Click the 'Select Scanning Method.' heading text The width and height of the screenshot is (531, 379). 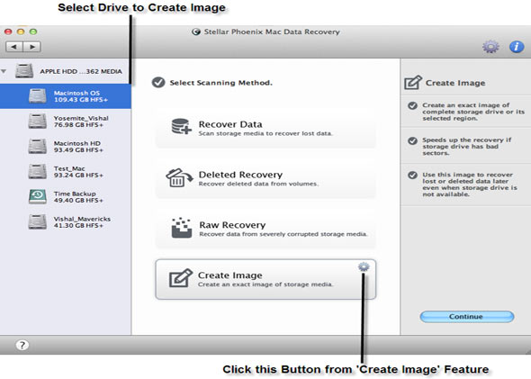[x=220, y=83]
